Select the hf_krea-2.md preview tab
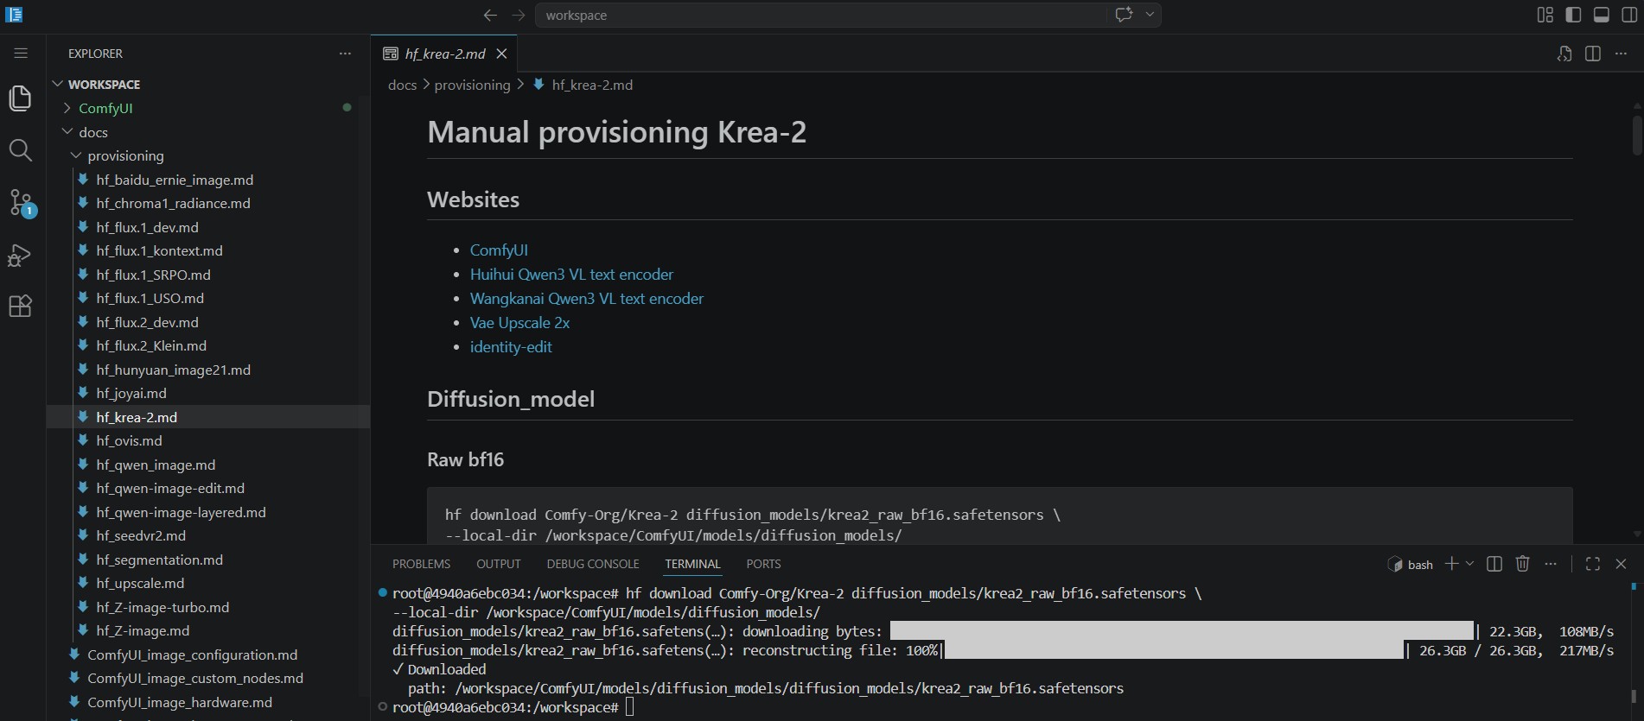 coord(444,54)
